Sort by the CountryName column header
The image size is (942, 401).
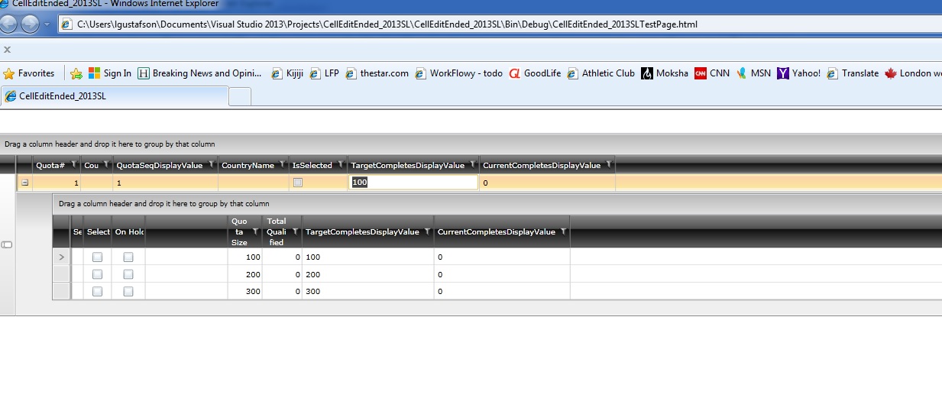(248, 165)
